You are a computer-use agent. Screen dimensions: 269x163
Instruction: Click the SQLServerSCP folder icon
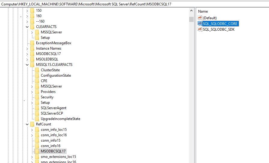37,113
